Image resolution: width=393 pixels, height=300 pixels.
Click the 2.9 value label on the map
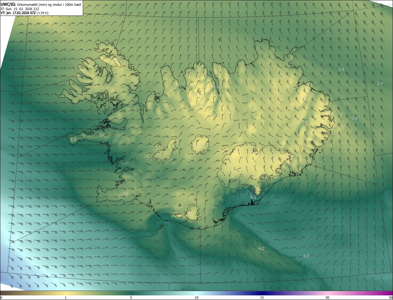coord(126,194)
